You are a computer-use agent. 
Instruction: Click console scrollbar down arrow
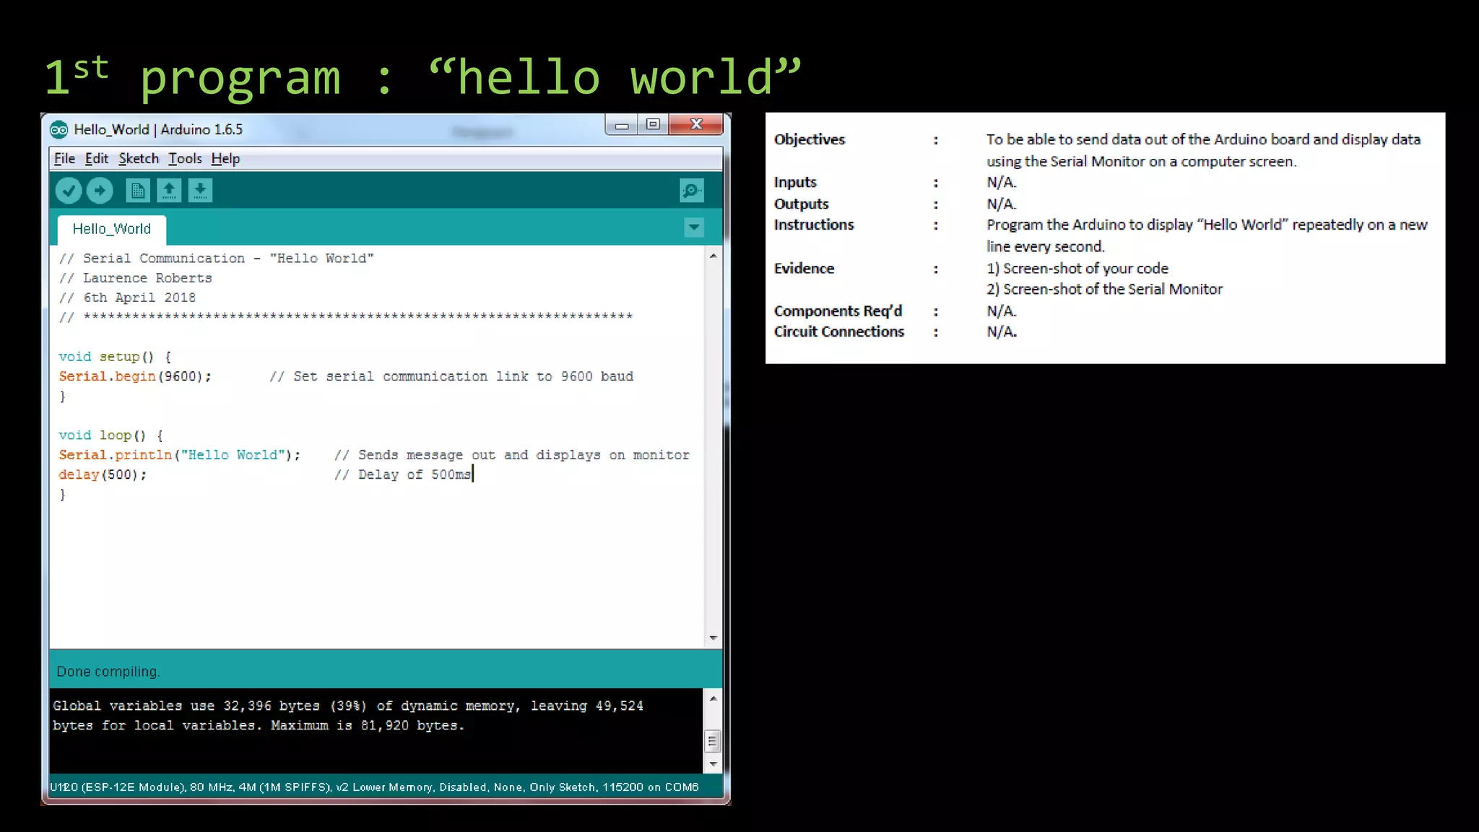coord(713,764)
